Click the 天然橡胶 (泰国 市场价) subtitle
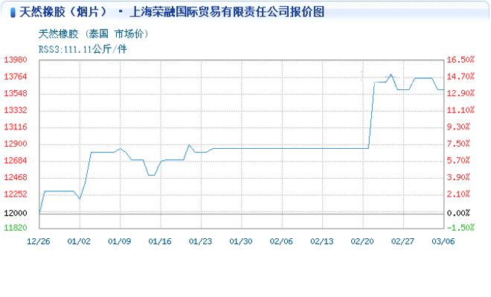 (x=93, y=33)
